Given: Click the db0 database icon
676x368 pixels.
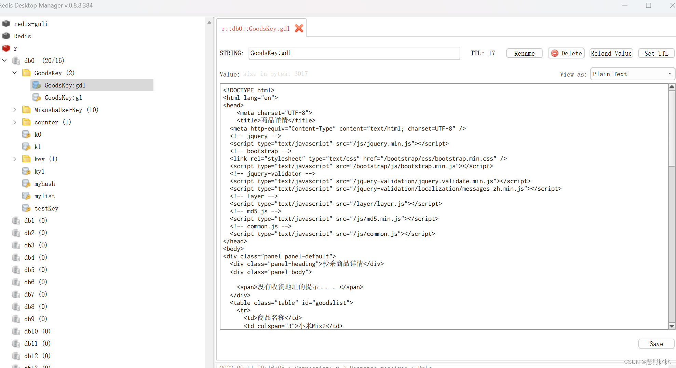Looking at the screenshot, I should click(x=16, y=60).
